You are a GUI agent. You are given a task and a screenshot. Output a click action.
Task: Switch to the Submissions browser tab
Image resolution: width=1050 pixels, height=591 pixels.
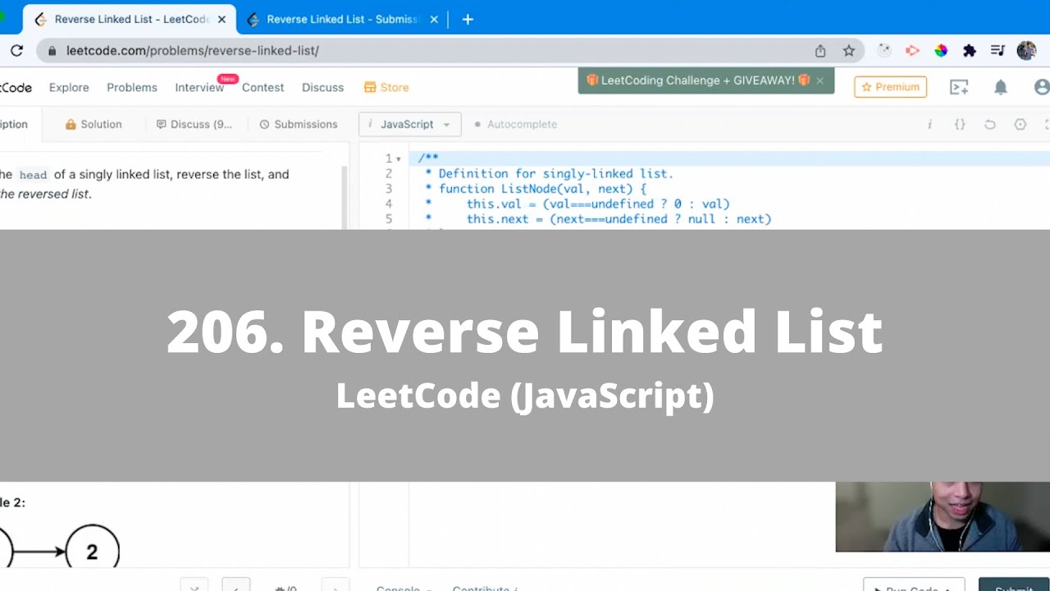click(x=342, y=20)
